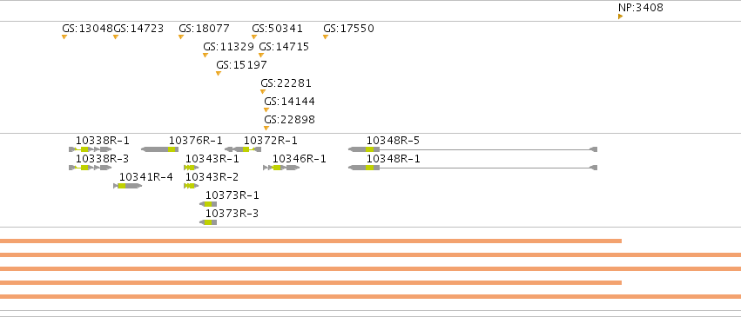Viewport: 741px width, 317px height.
Task: Select the 10373R-3 transcript glyph
Action: (208, 222)
